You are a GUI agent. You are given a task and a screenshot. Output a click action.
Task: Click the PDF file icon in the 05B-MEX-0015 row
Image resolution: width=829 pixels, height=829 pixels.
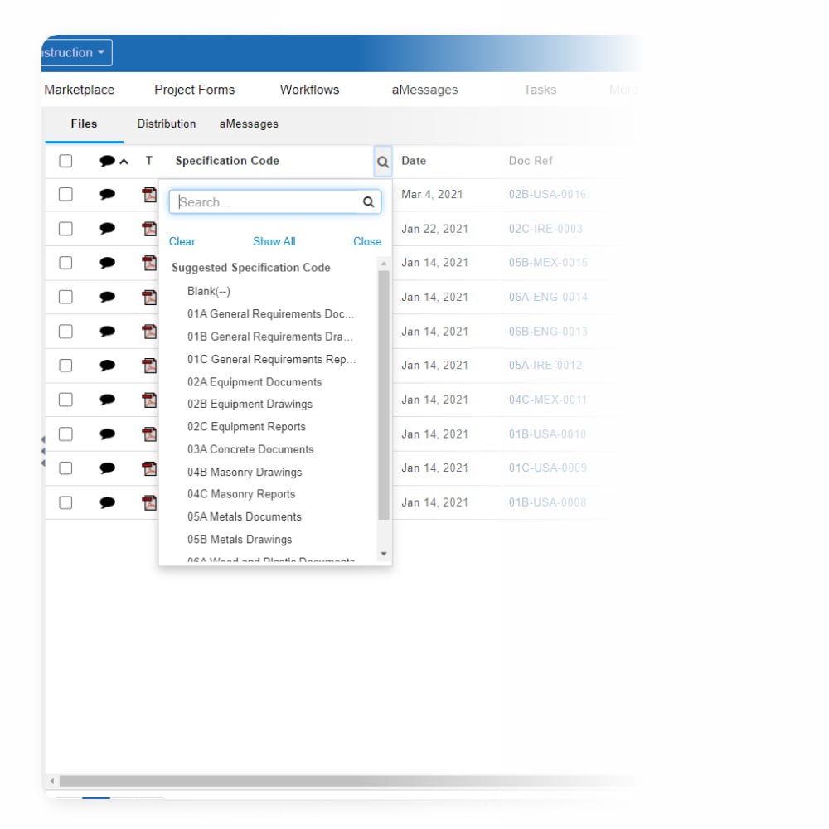pos(149,263)
